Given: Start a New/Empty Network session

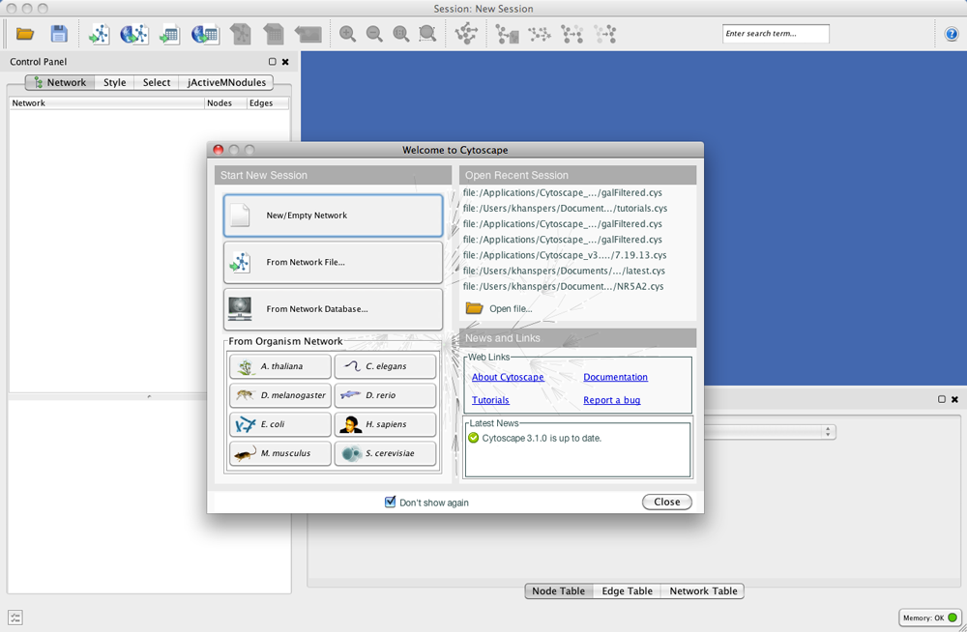Looking at the screenshot, I should point(333,215).
